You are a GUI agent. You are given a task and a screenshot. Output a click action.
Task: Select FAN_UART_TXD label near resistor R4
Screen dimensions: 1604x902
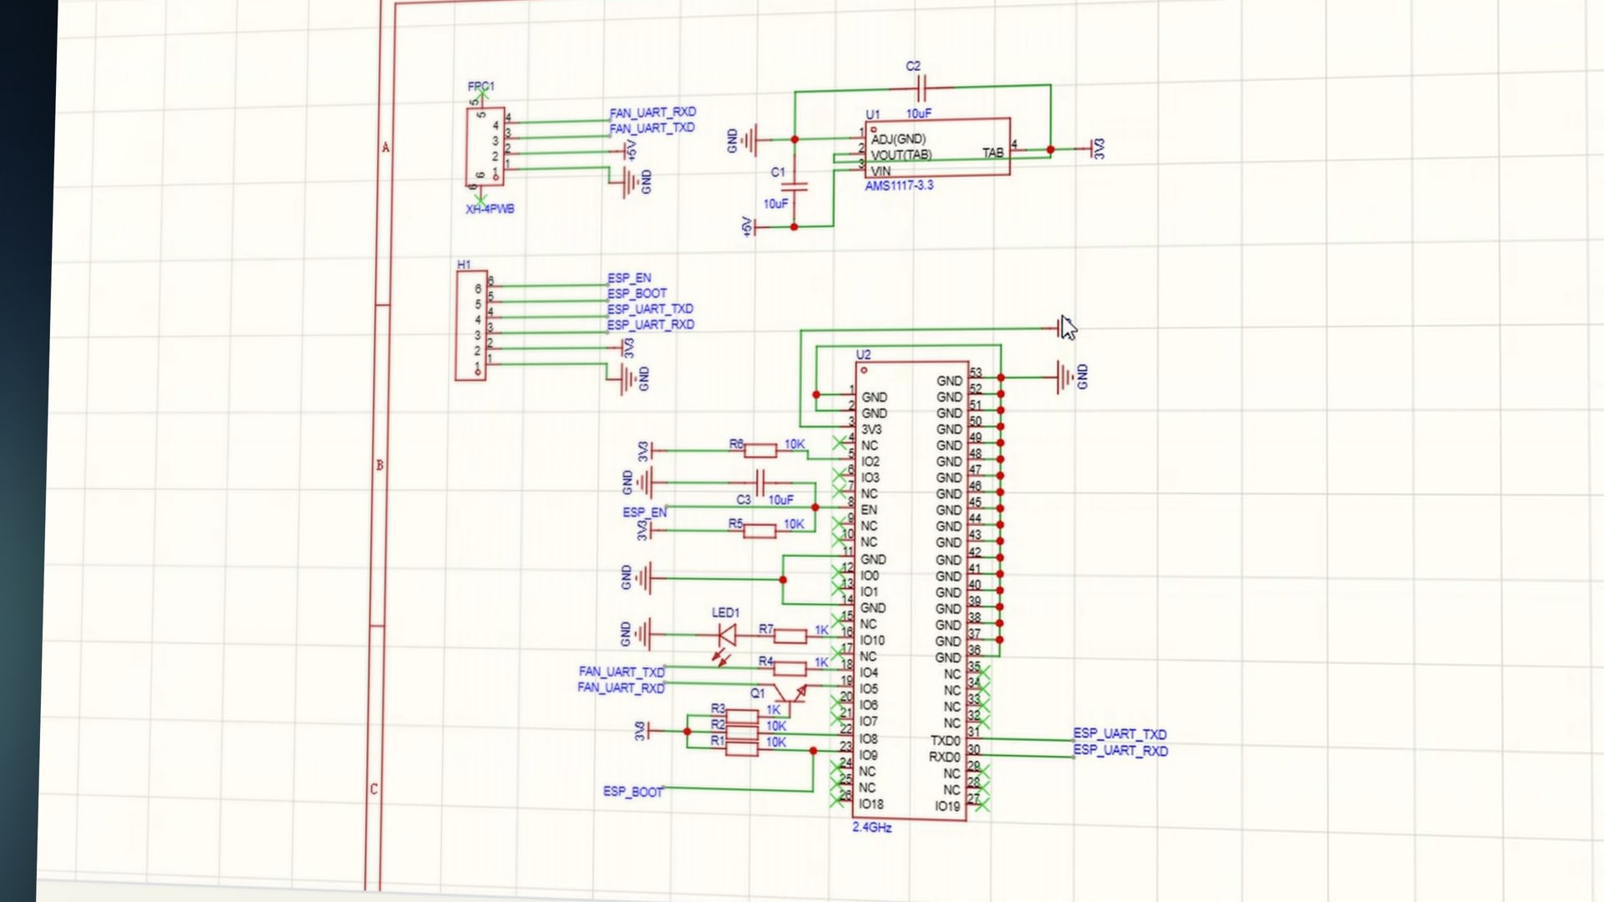click(622, 671)
